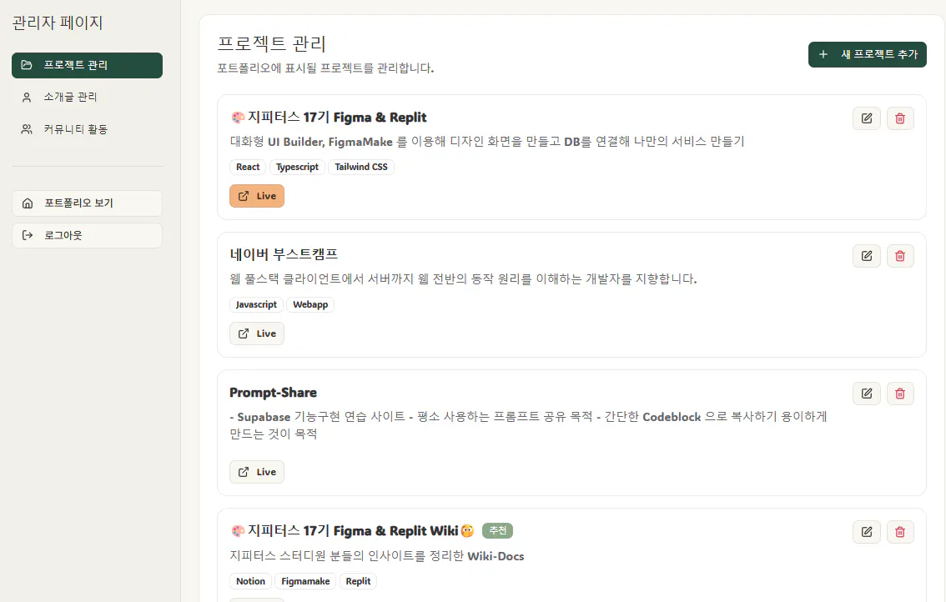Screen dimensions: 946x602
Task: Delete the 지피터스 17기 Figma & Replit project
Action: pyautogui.click(x=900, y=118)
